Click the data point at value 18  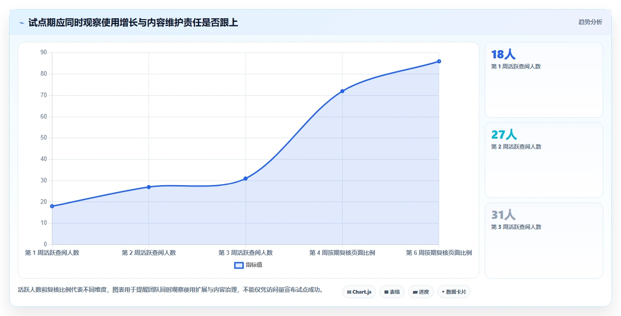click(x=52, y=206)
